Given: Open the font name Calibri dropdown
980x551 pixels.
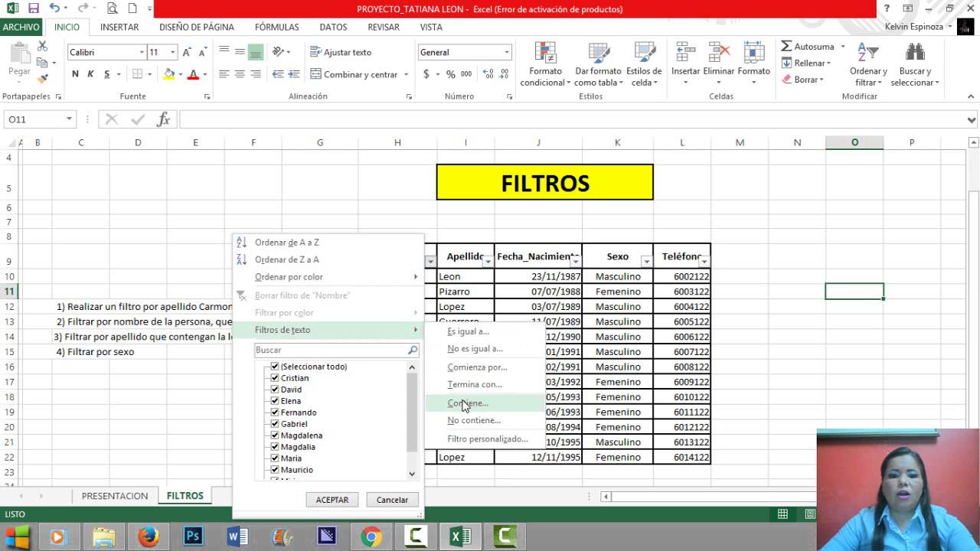Looking at the screenshot, I should (142, 52).
